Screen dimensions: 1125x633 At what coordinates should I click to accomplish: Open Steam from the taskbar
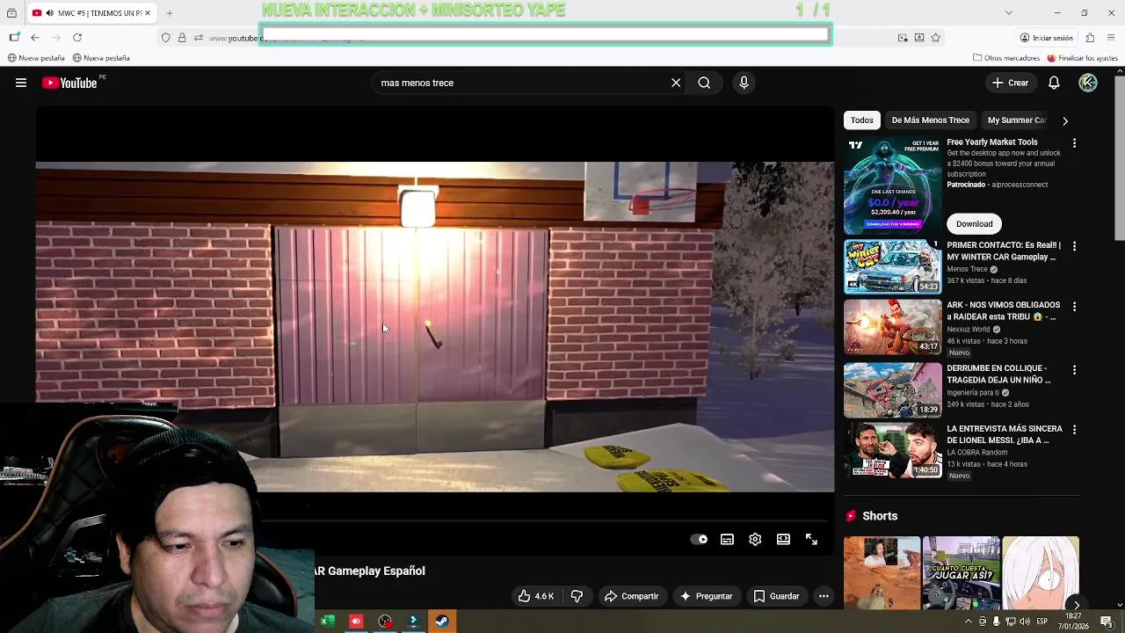click(442, 622)
